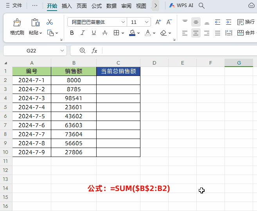This screenshot has height=211, width=257.
Task: Toggle center horizontal alignment
Action: click(196, 33)
